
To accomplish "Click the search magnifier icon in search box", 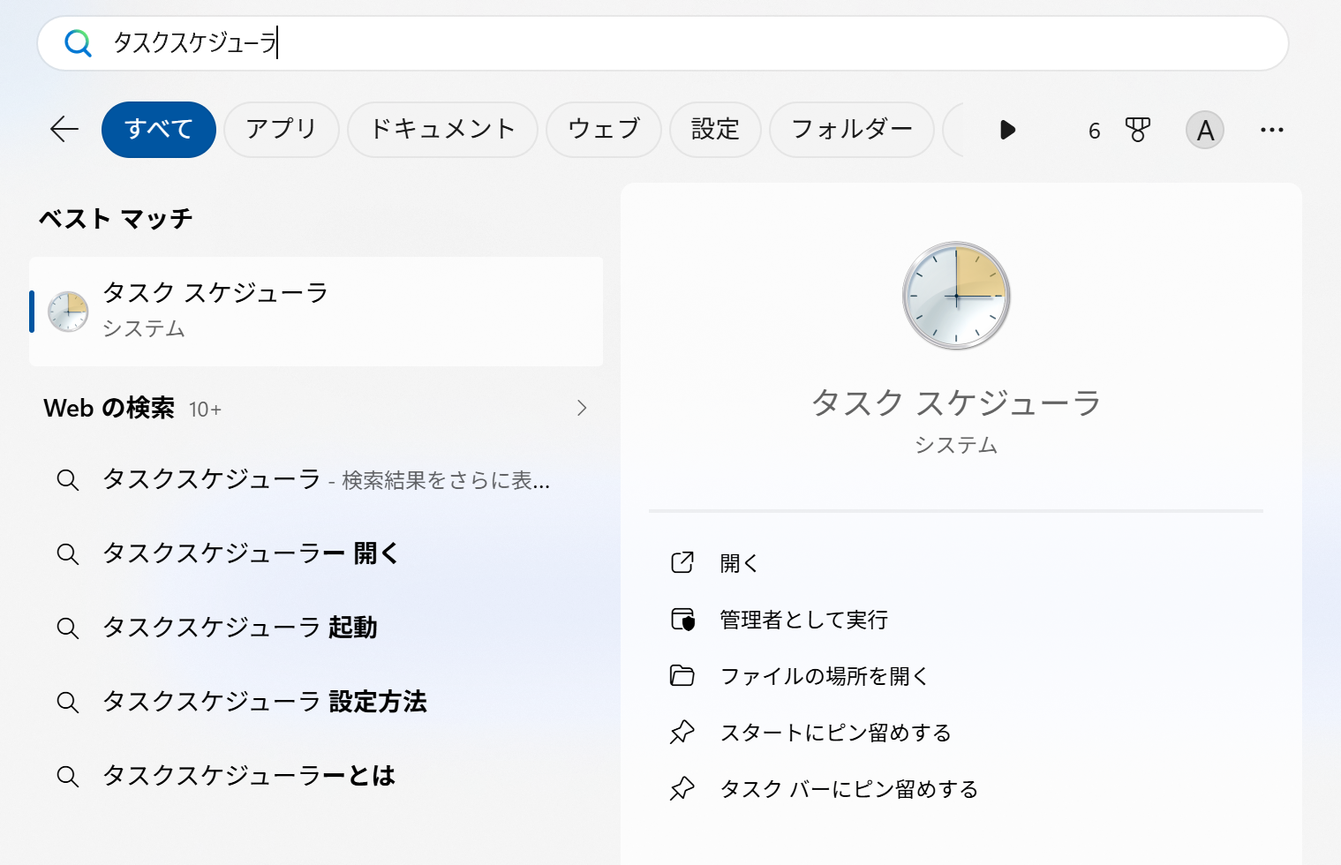I will (78, 42).
